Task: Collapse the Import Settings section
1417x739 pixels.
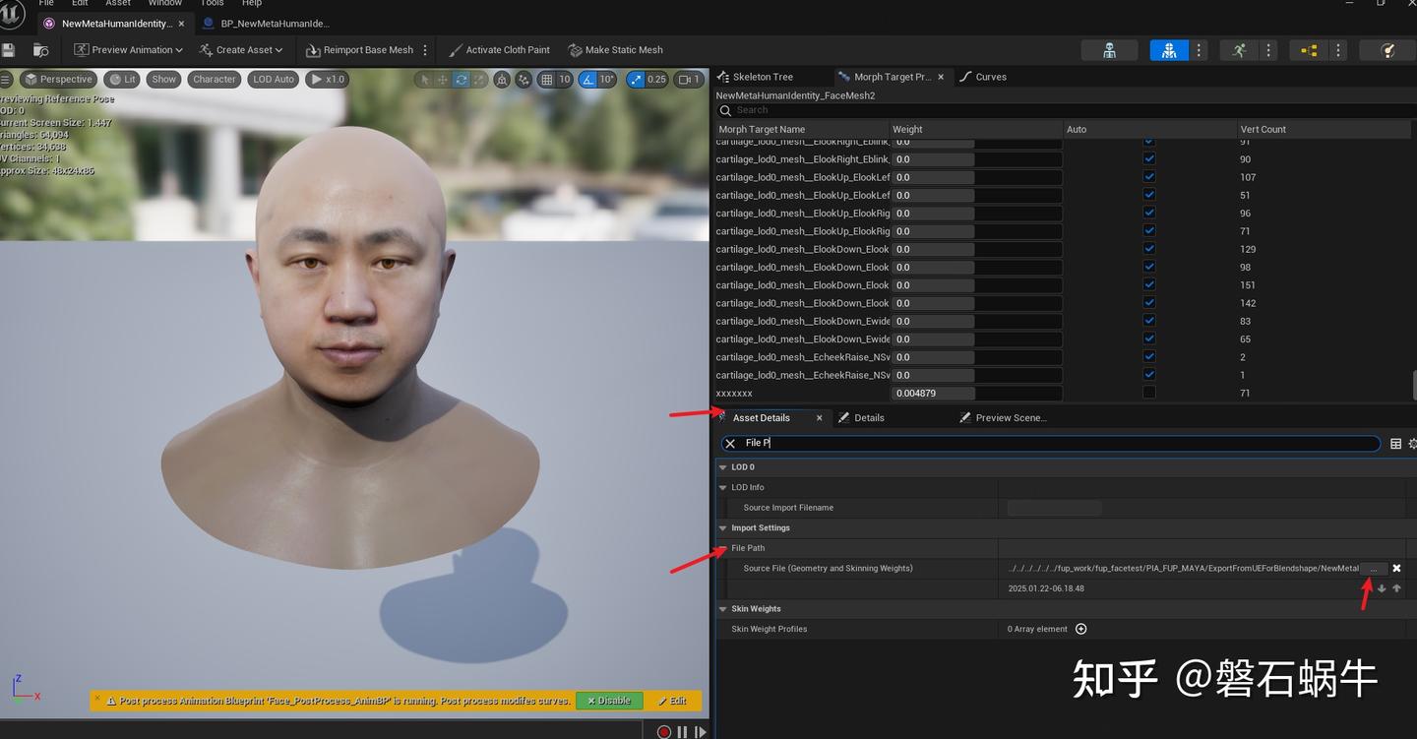Action: 723,528
